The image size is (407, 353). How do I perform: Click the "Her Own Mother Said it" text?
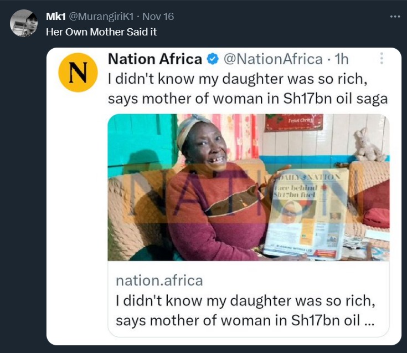pos(101,32)
